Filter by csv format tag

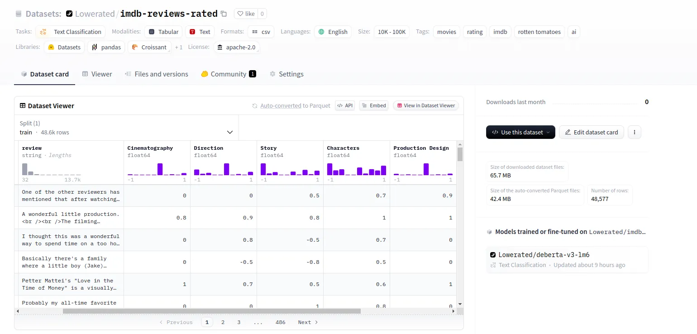pyautogui.click(x=261, y=32)
